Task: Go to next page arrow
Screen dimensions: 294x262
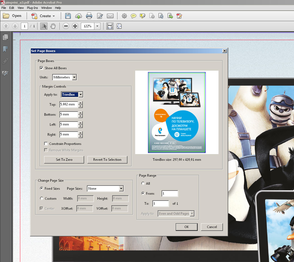Action: [x=15, y=26]
